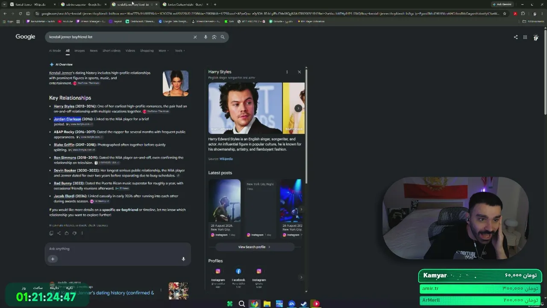This screenshot has height=308, width=547.
Task: Open more options under AI Overview
Action: (82, 233)
